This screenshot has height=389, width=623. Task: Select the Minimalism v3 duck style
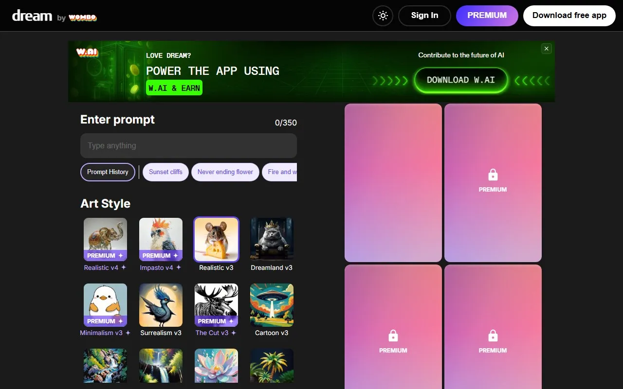(105, 305)
